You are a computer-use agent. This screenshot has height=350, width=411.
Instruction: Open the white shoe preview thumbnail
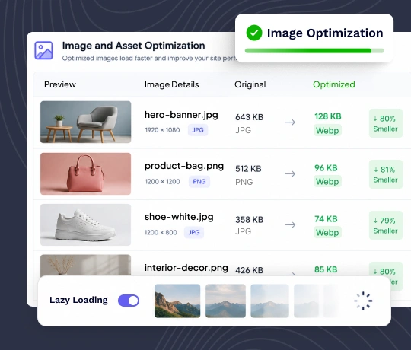tap(86, 224)
